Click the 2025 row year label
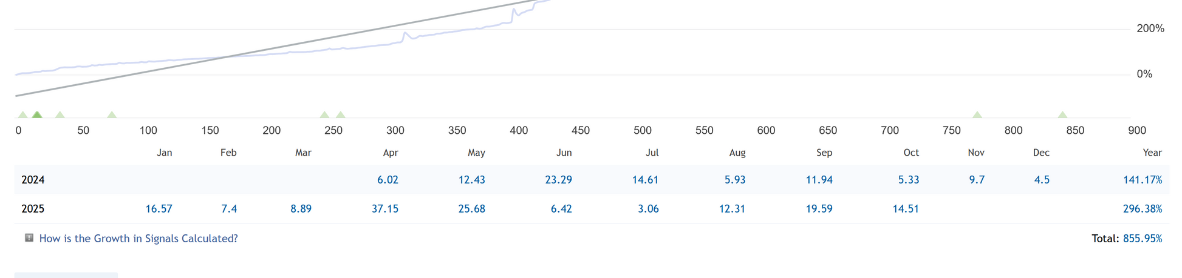1182x278 pixels. [33, 209]
